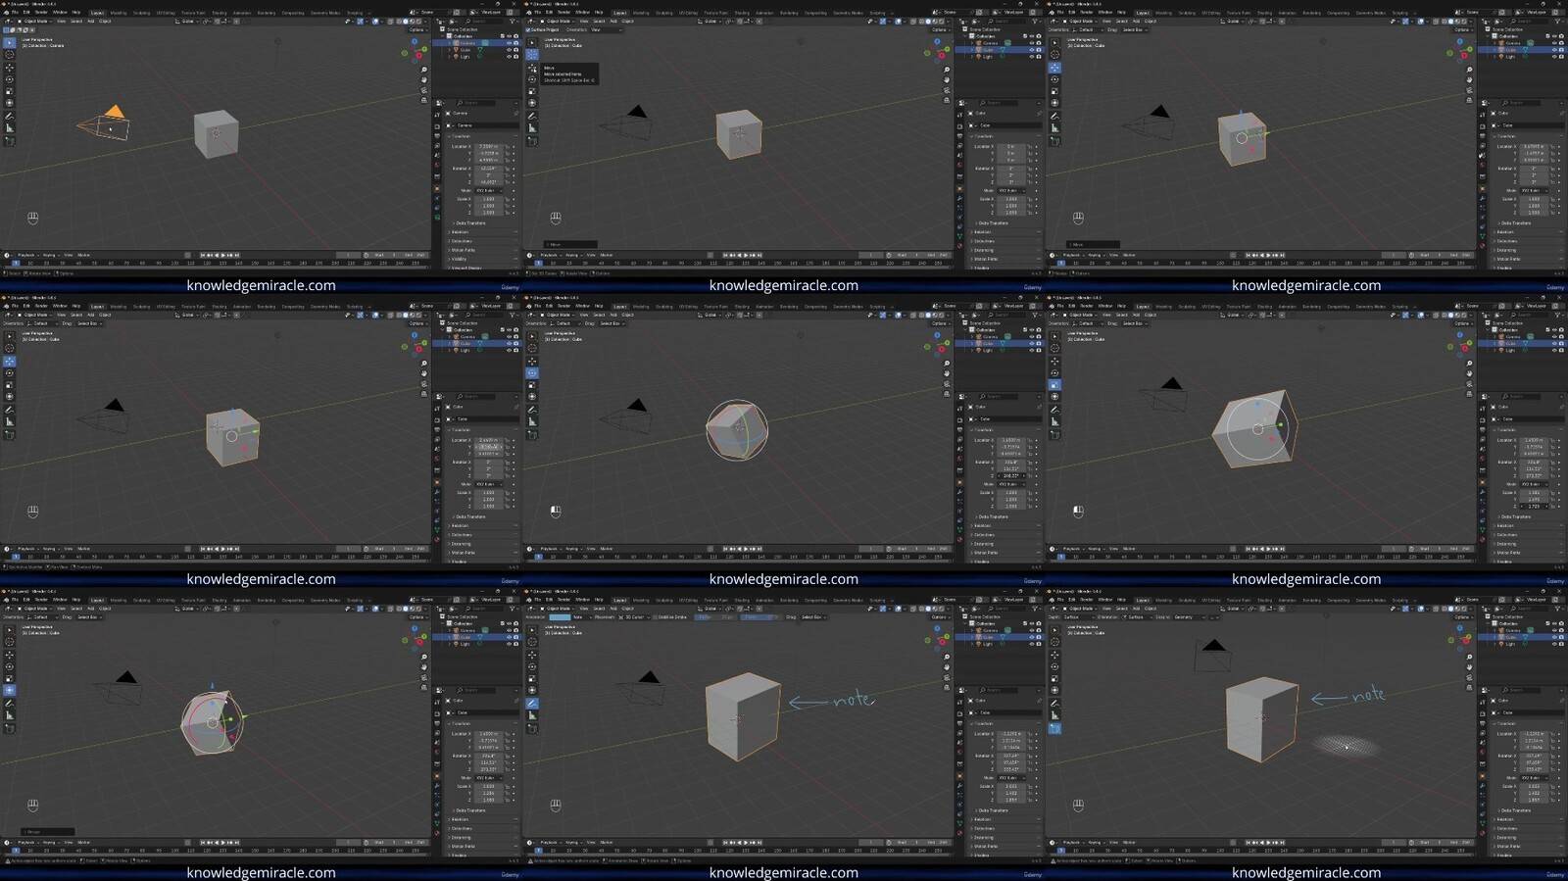Image resolution: width=1568 pixels, height=881 pixels.
Task: Open viewport Options dropdown in center frame
Action: (x=940, y=323)
